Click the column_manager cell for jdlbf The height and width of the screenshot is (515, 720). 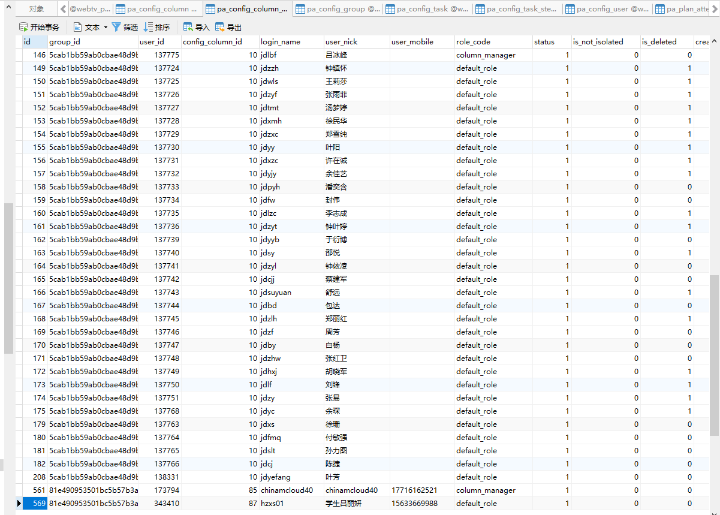[x=486, y=55]
